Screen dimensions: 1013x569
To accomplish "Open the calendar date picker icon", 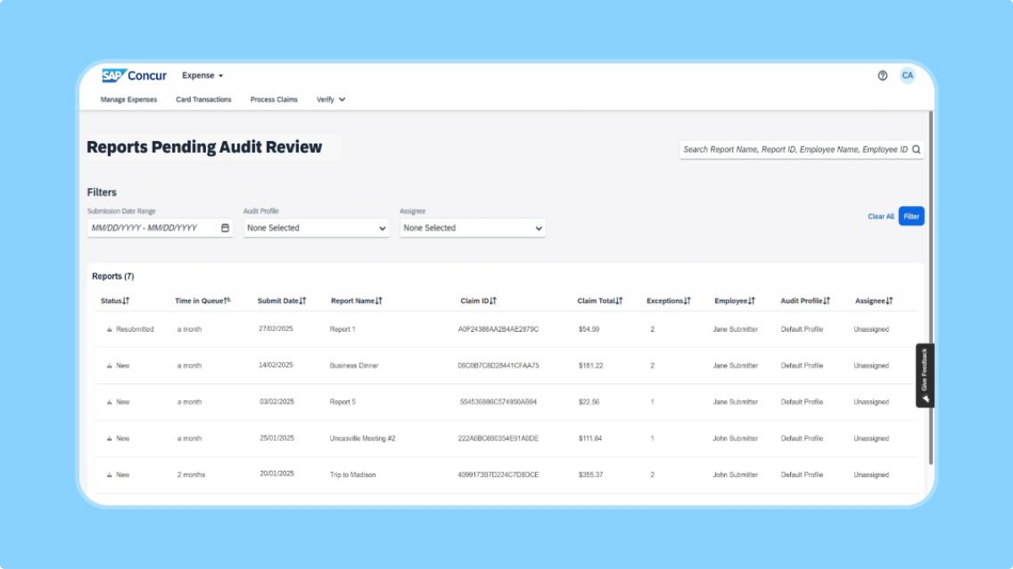I will pyautogui.click(x=225, y=228).
